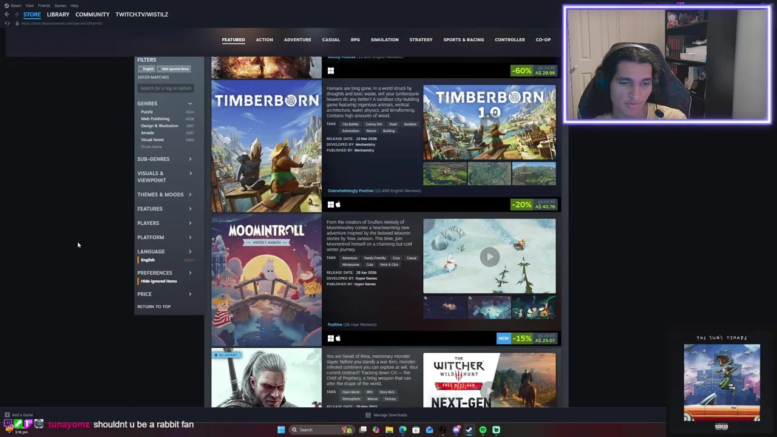Reload the Steam store page
777x437 pixels.
[7, 23]
